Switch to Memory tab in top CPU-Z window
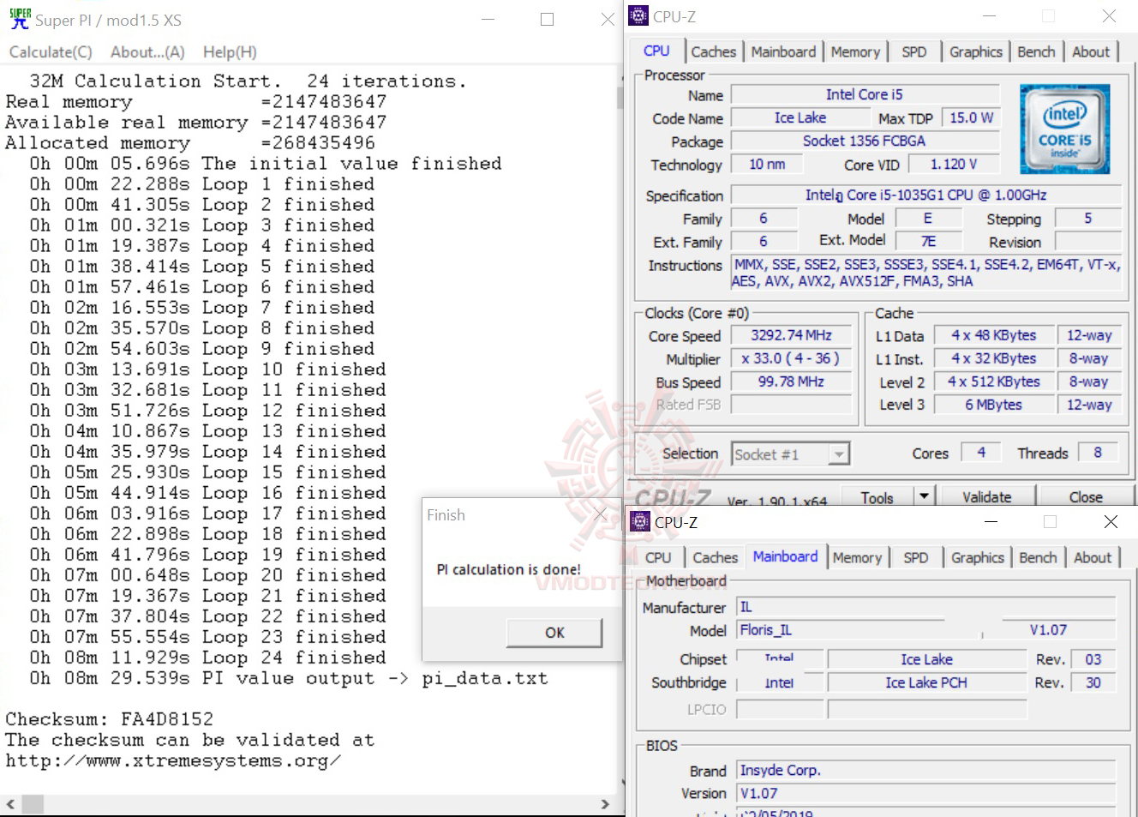Screen dimensions: 1138x817 point(855,51)
